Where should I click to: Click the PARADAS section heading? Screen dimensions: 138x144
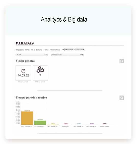pos(25,43)
